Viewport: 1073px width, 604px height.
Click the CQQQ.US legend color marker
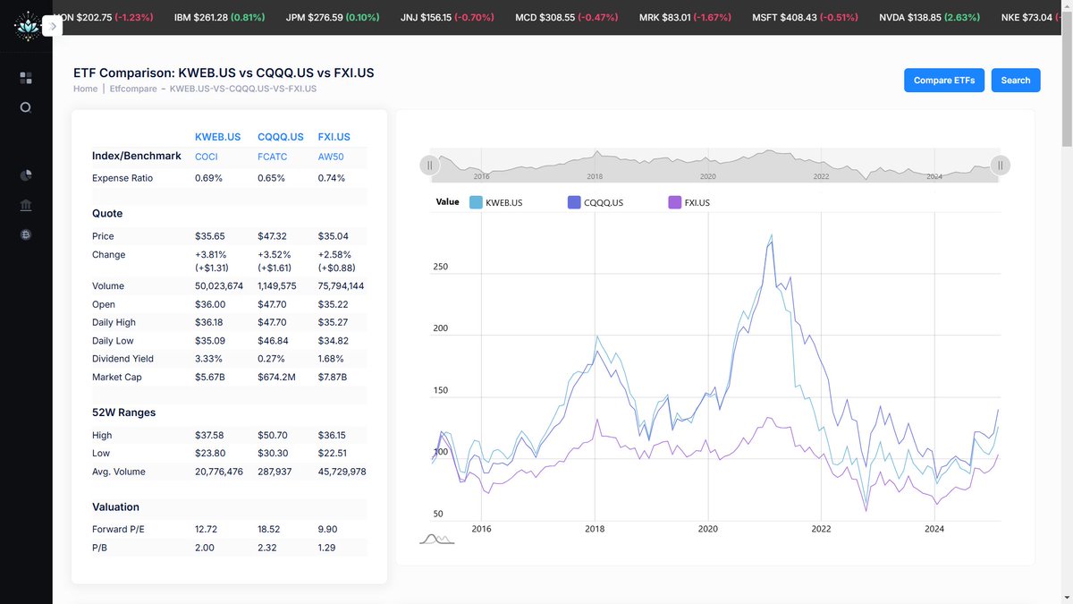573,201
